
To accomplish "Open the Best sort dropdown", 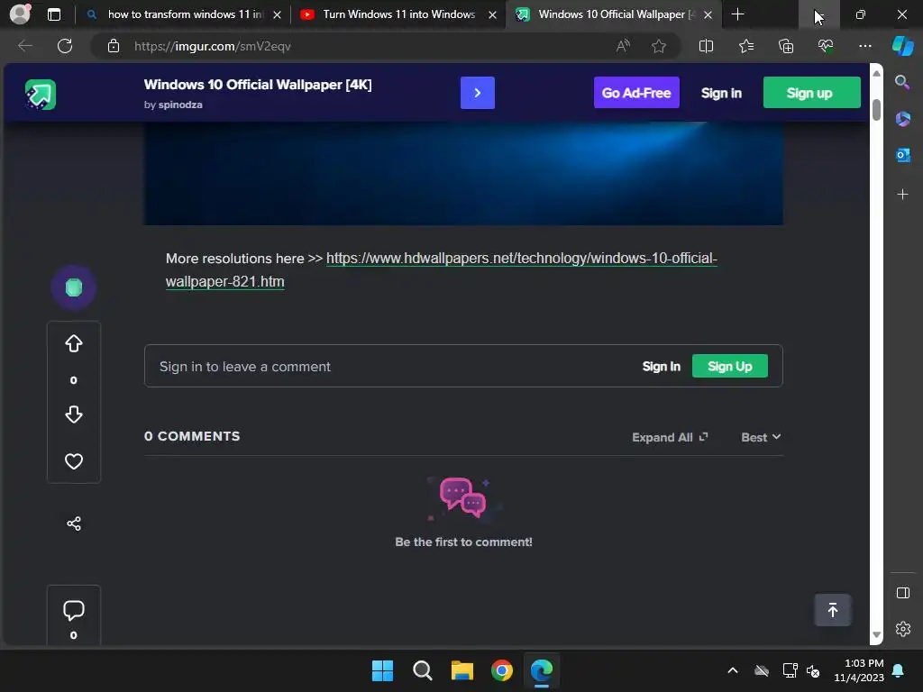I will coord(761,437).
